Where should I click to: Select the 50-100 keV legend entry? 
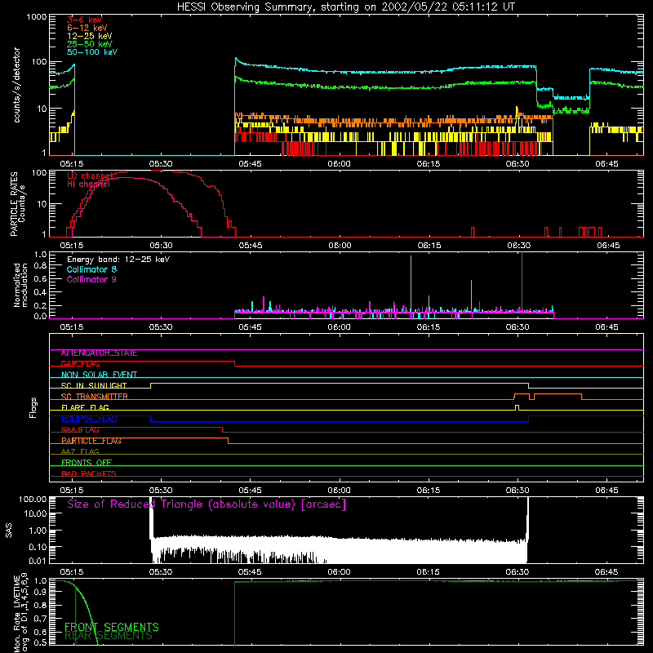pos(92,52)
